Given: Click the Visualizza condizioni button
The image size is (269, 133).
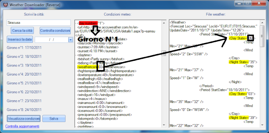Looking at the screenshot, I should coord(24,119).
